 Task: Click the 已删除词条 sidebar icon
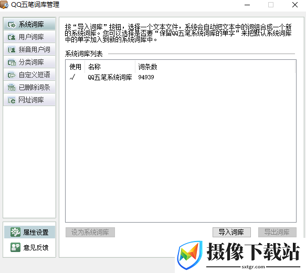click(12, 88)
